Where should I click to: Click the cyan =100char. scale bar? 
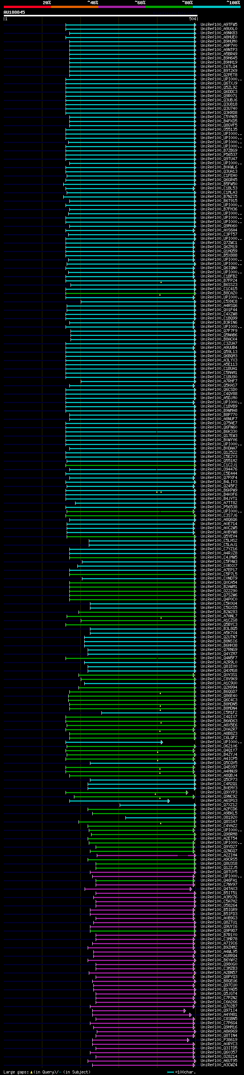(x=170, y=1072)
